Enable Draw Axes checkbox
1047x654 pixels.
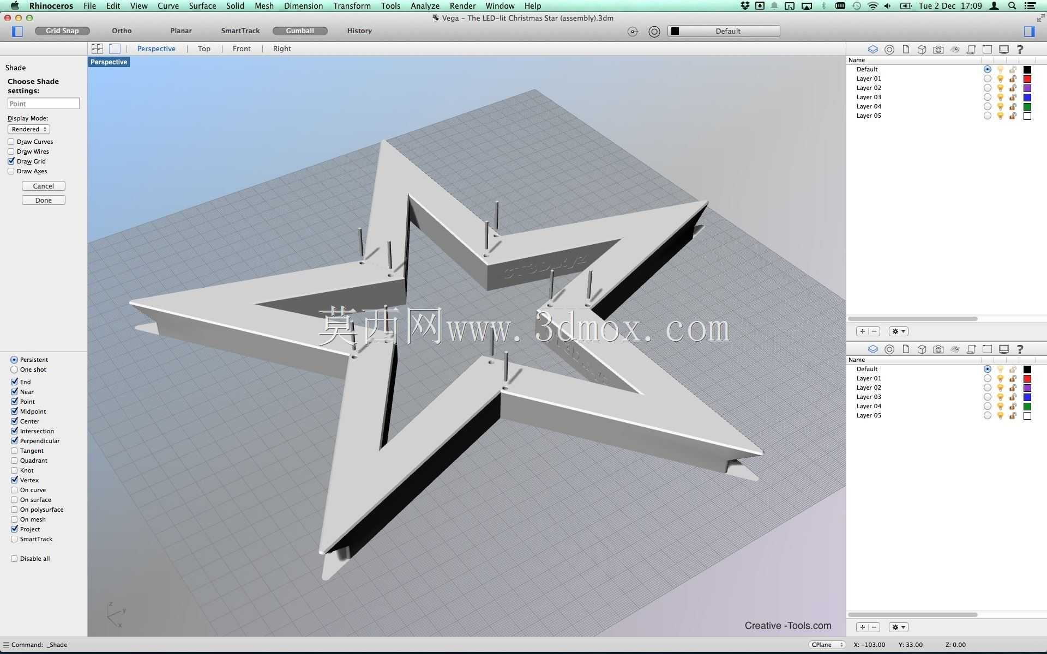[x=11, y=171]
